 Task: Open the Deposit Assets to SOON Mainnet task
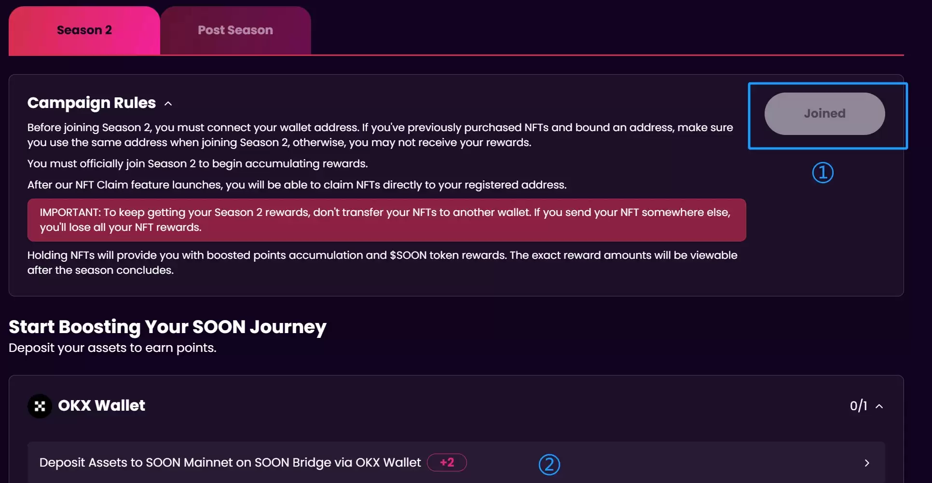point(230,462)
